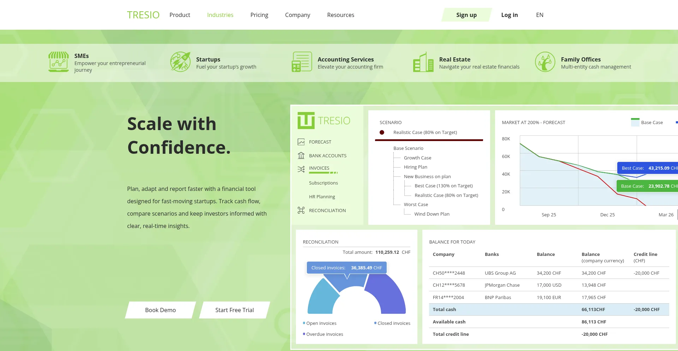Click the Base Case 23,902.78 tooltip

point(647,186)
